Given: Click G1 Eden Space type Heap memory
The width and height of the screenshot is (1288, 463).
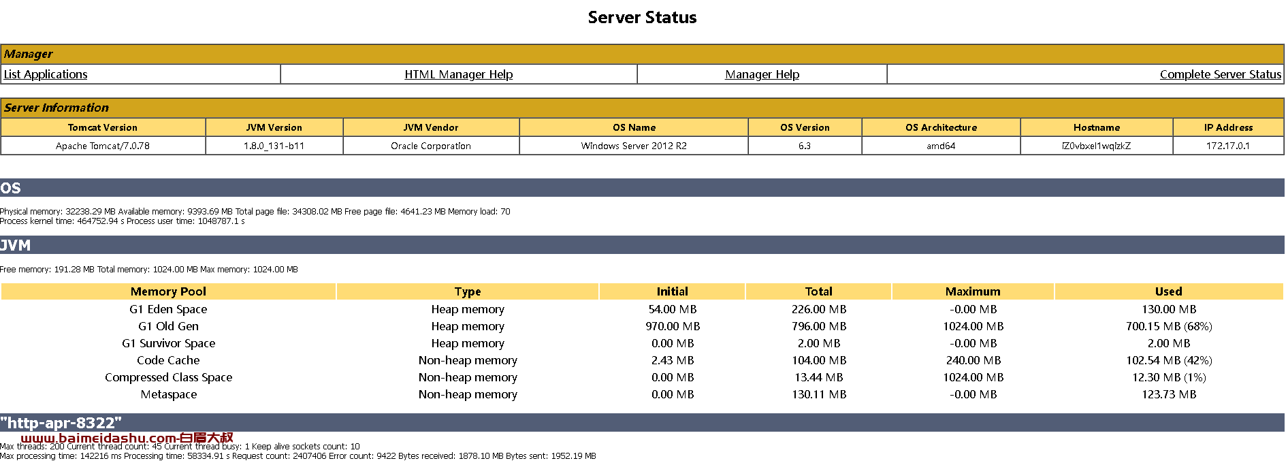Looking at the screenshot, I should (468, 309).
